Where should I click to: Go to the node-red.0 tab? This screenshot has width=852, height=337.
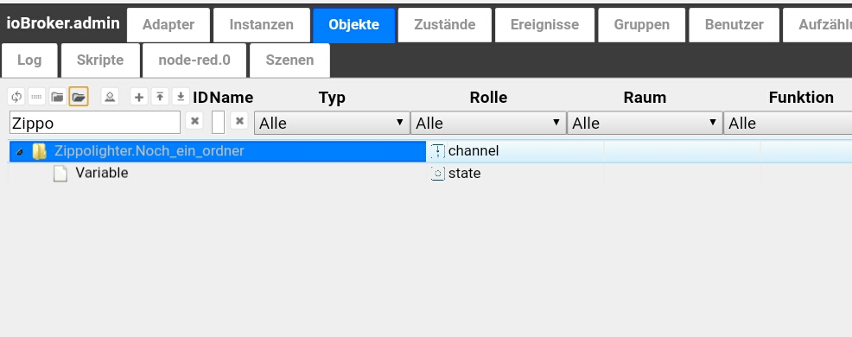(x=194, y=60)
